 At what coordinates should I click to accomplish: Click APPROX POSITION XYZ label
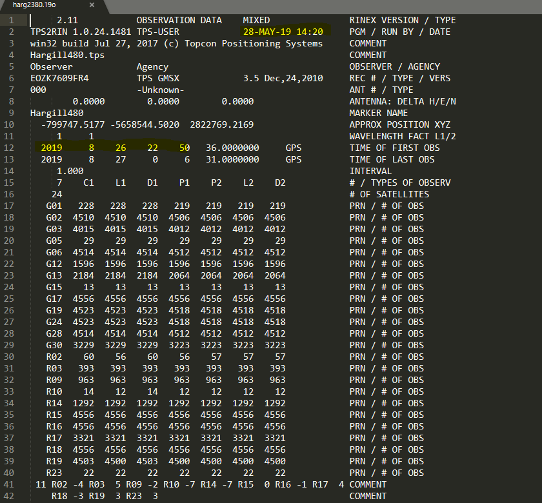pyautogui.click(x=399, y=124)
